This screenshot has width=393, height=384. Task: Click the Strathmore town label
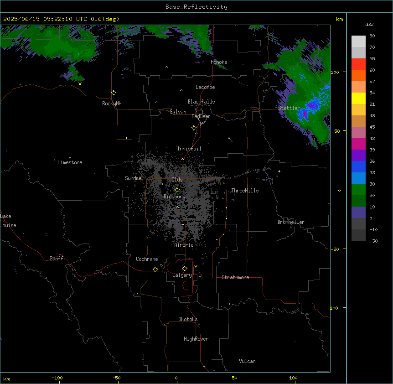coord(235,277)
